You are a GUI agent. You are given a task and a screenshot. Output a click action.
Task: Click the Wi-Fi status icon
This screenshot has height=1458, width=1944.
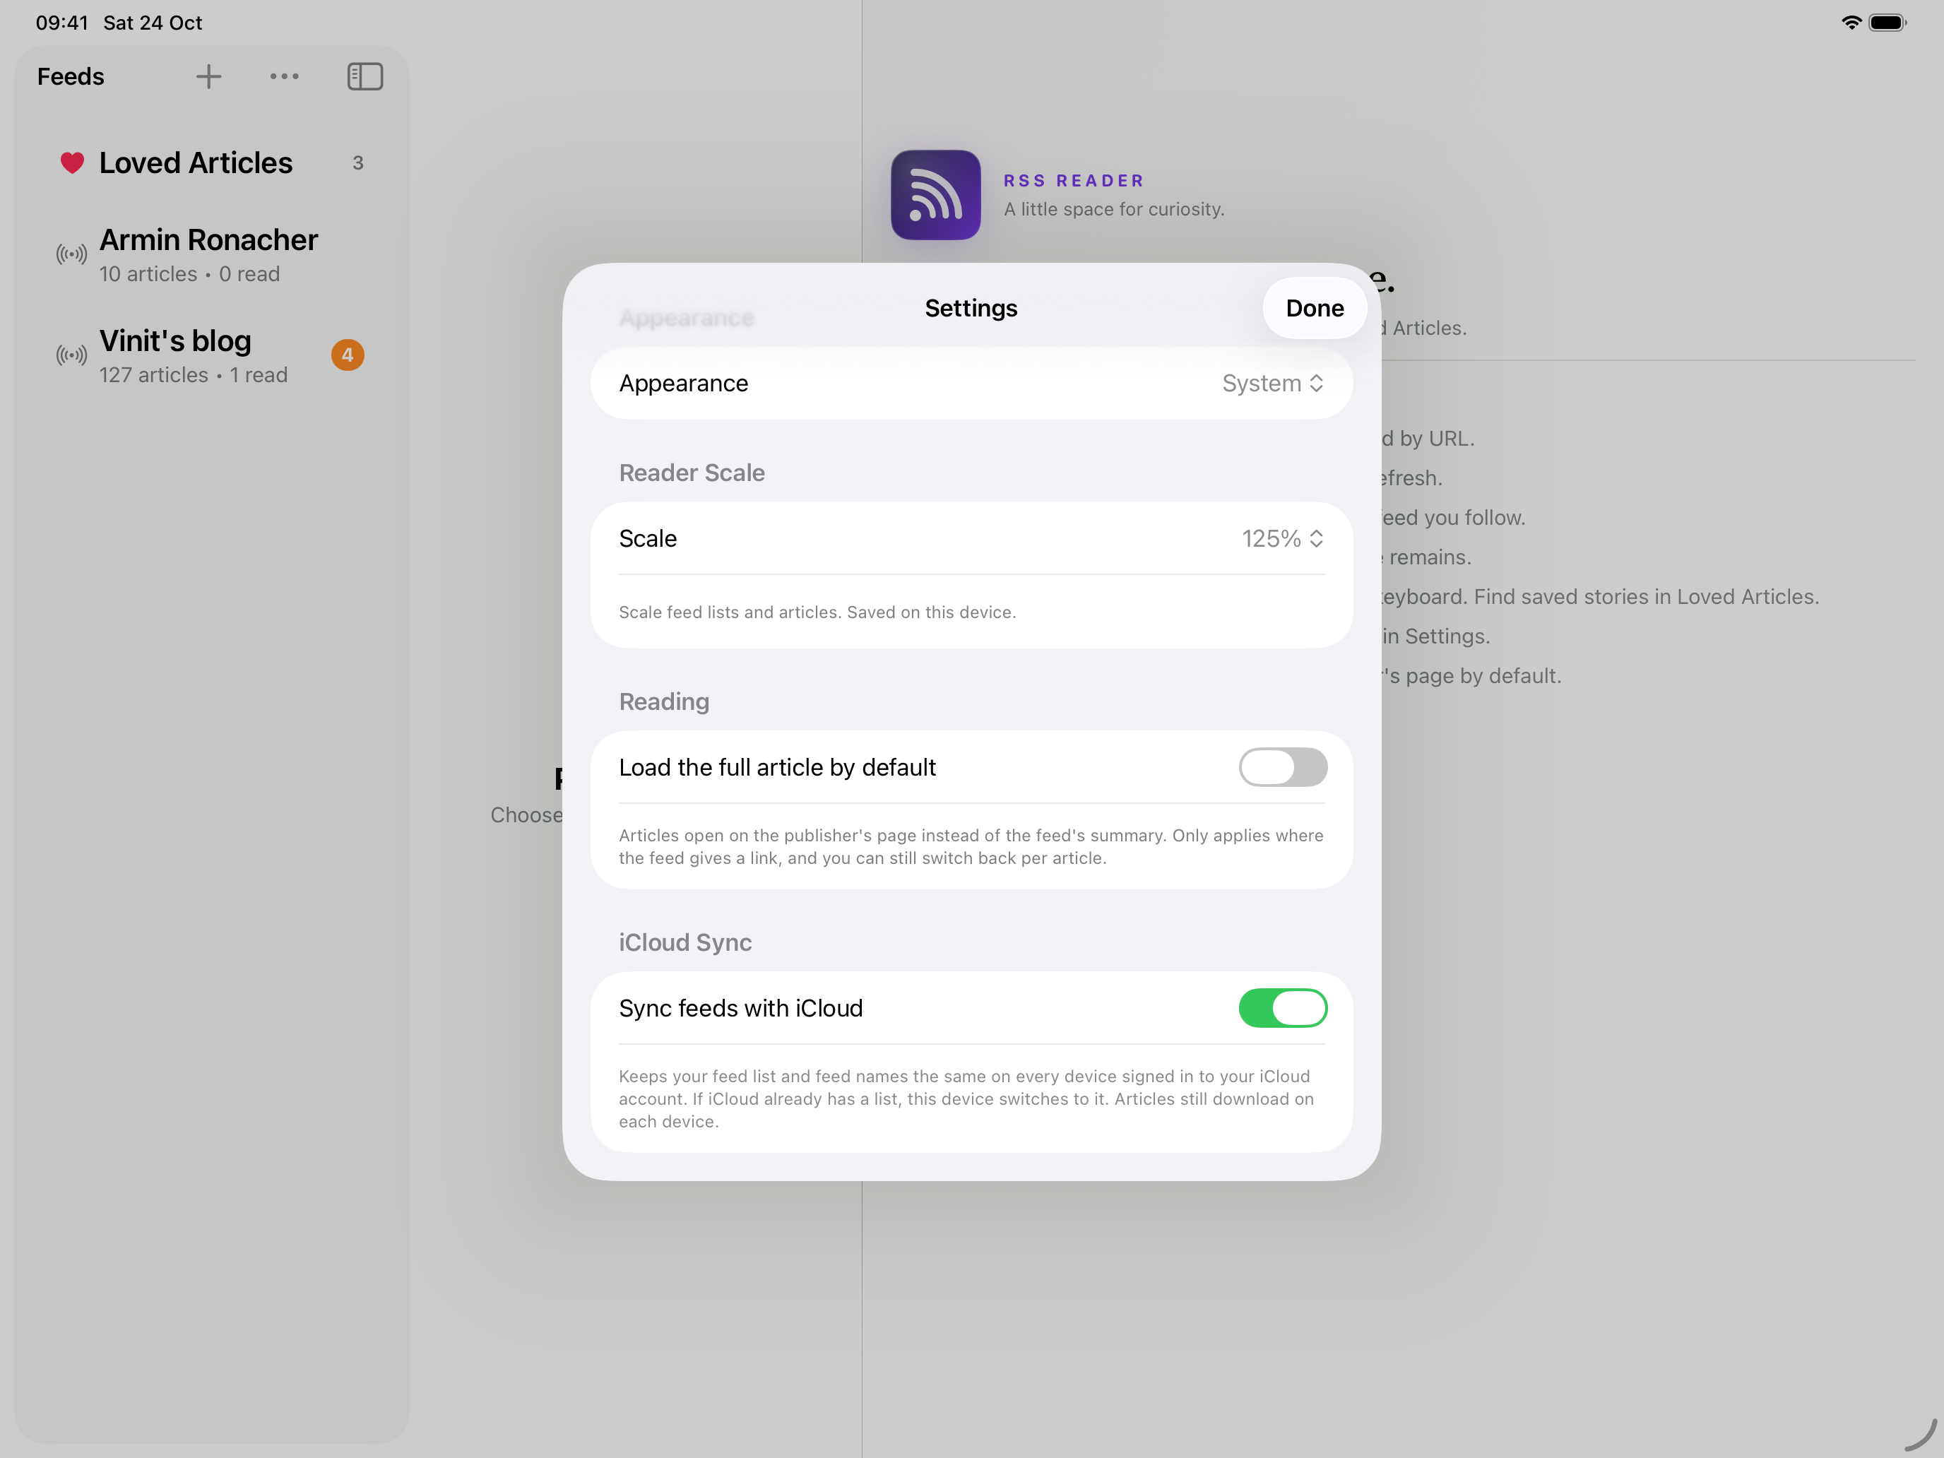(1851, 23)
